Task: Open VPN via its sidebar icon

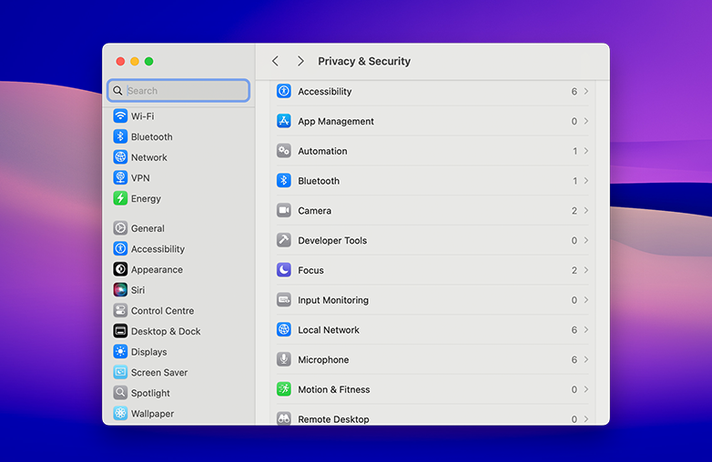Action: click(x=120, y=177)
